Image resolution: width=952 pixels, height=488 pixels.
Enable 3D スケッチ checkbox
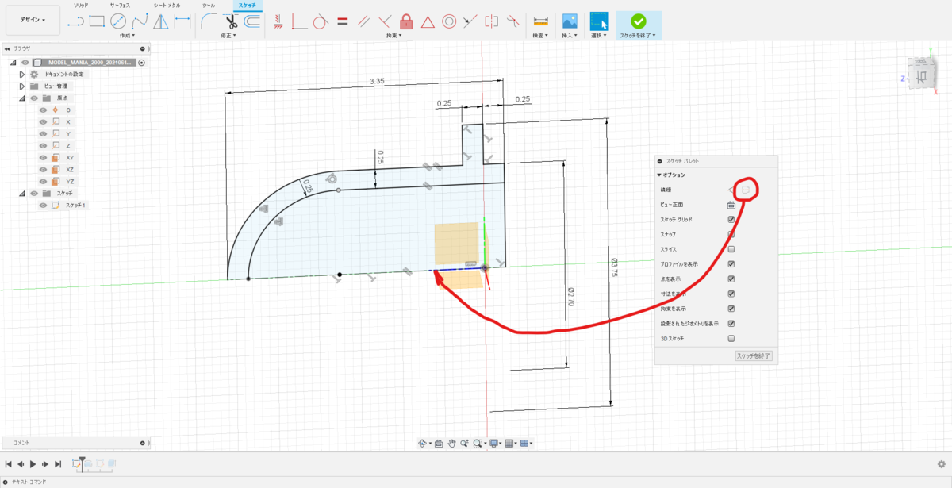731,338
